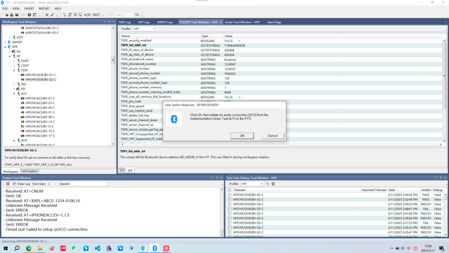Open the HELP menu
449x253 pixels.
pos(58,9)
